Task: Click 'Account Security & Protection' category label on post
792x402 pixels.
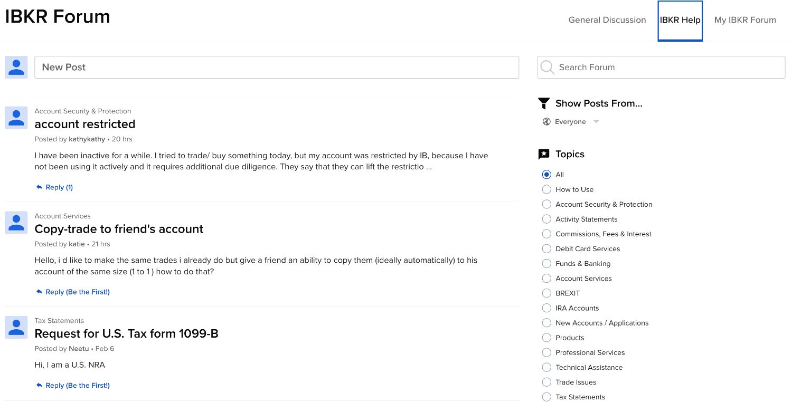Action: coord(83,111)
